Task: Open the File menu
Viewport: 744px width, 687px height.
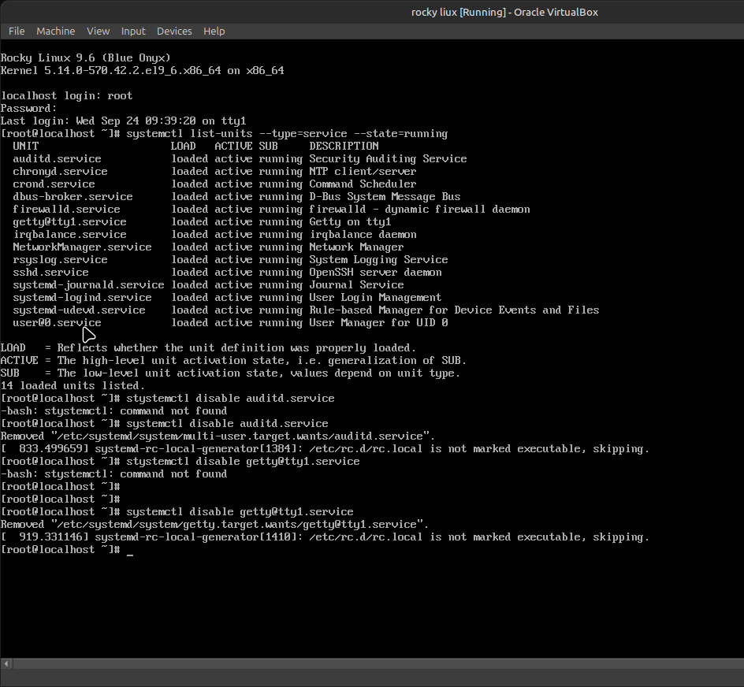Action: [17, 31]
